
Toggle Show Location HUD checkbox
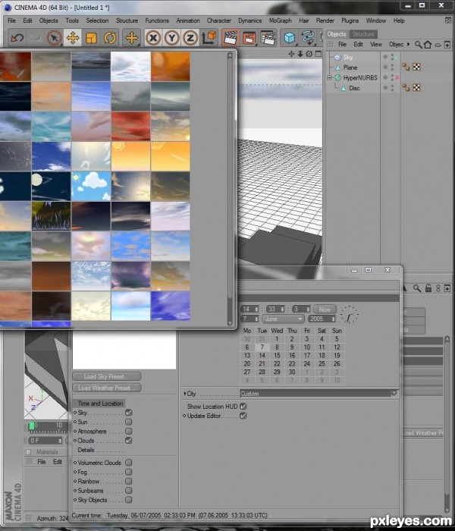pyautogui.click(x=243, y=406)
